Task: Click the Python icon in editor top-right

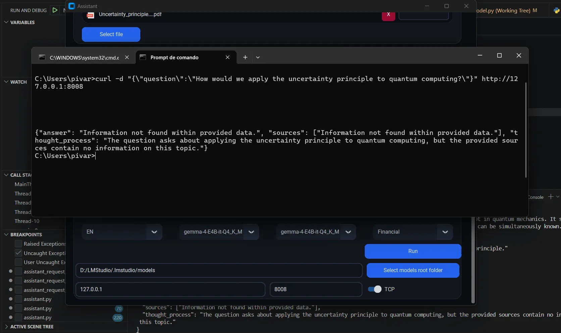Action: (556, 10)
